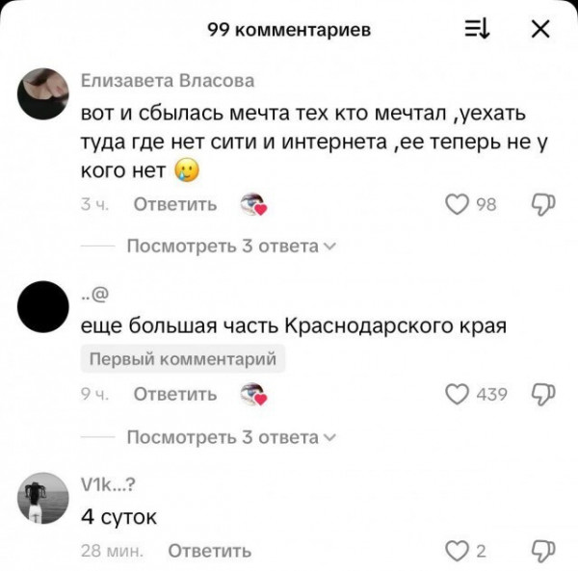Click the creator-liked eye badge on first comment

click(253, 204)
